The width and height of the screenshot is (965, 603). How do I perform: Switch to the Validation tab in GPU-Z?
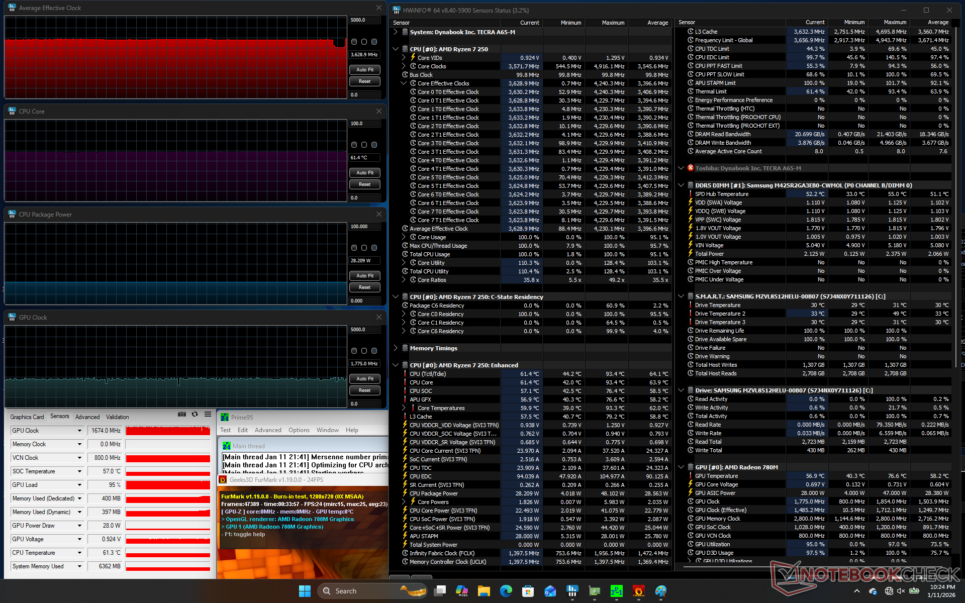pos(117,417)
